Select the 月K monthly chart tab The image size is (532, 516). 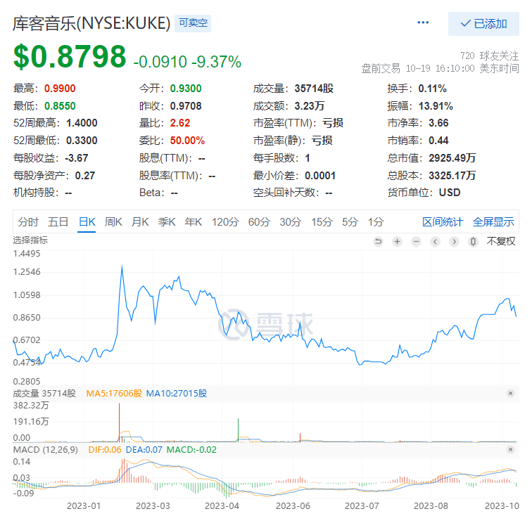140,222
